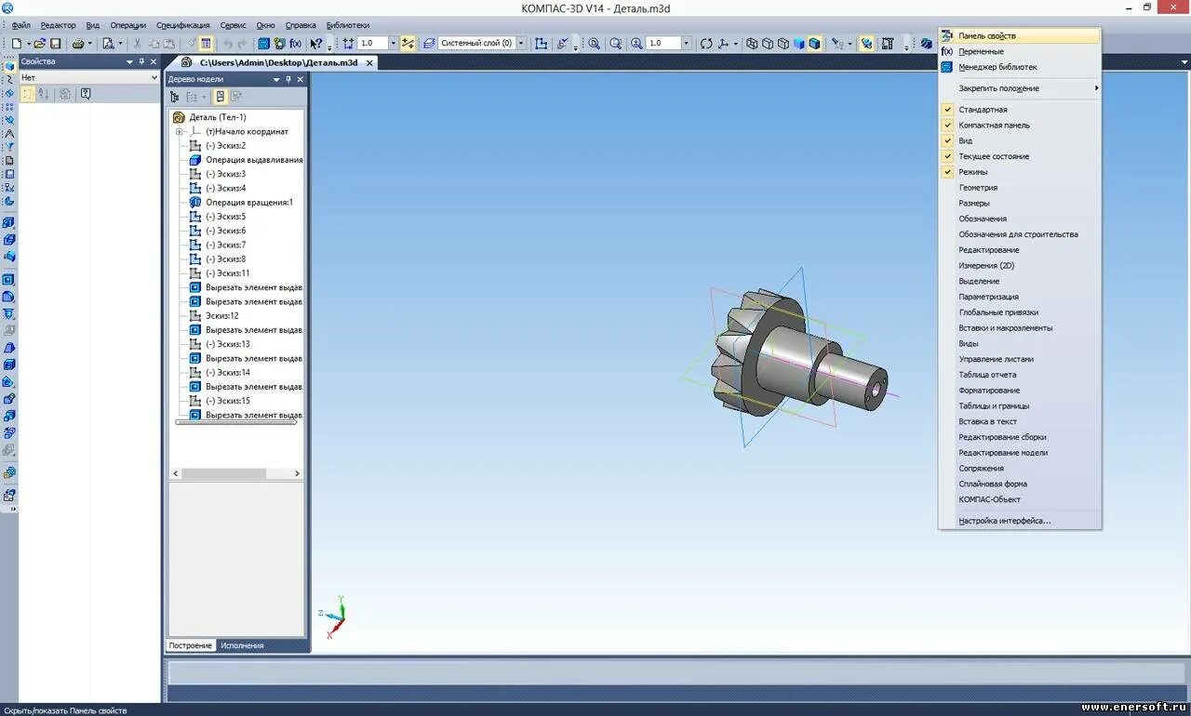Screen dimensions: 1191x716
Task: Select Эскиз:12 in model tree
Action: point(222,316)
